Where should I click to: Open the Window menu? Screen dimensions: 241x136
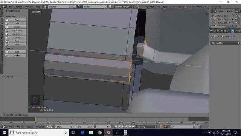click(29, 7)
